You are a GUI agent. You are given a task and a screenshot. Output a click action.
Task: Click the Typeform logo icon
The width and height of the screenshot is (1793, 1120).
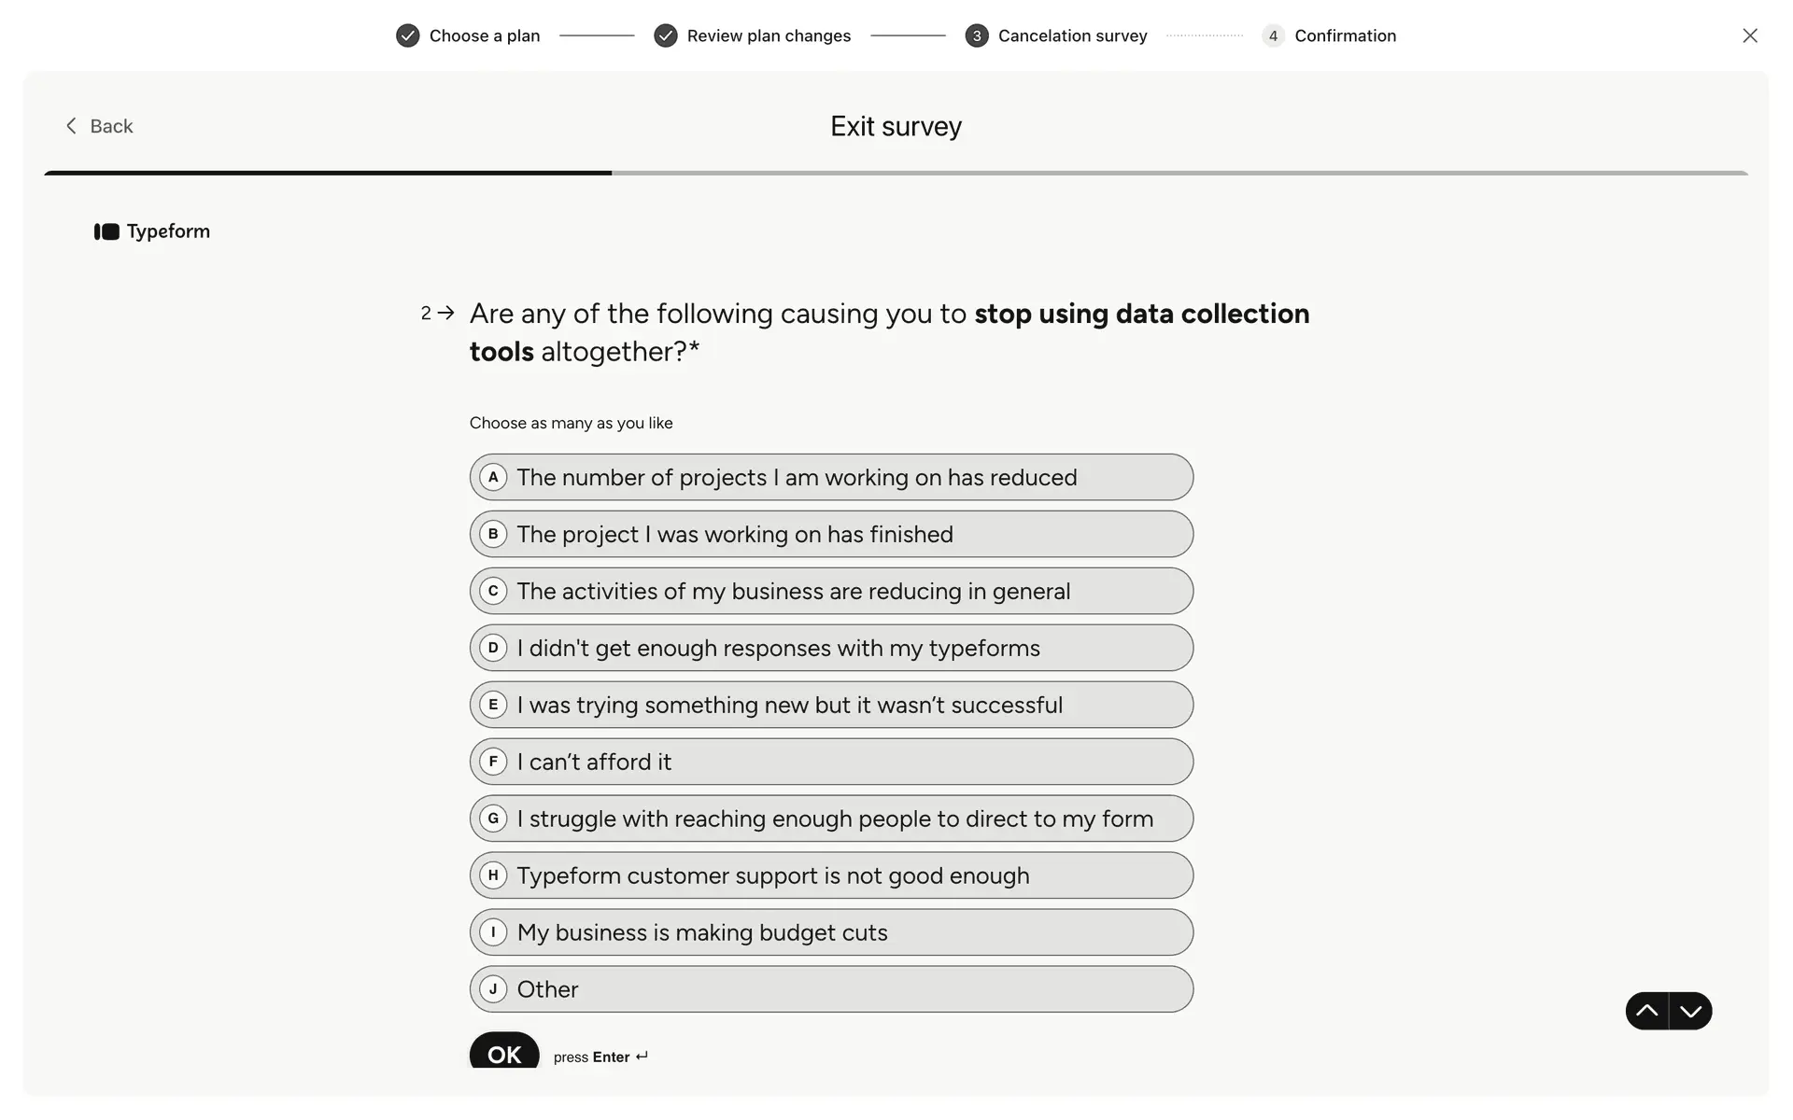(x=106, y=231)
